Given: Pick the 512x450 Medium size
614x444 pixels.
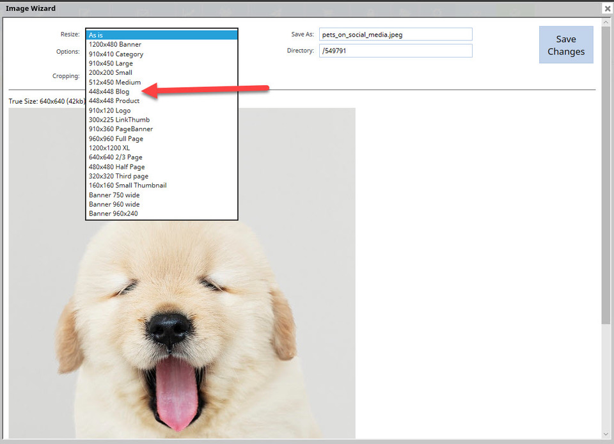Looking at the screenshot, I should click(114, 82).
